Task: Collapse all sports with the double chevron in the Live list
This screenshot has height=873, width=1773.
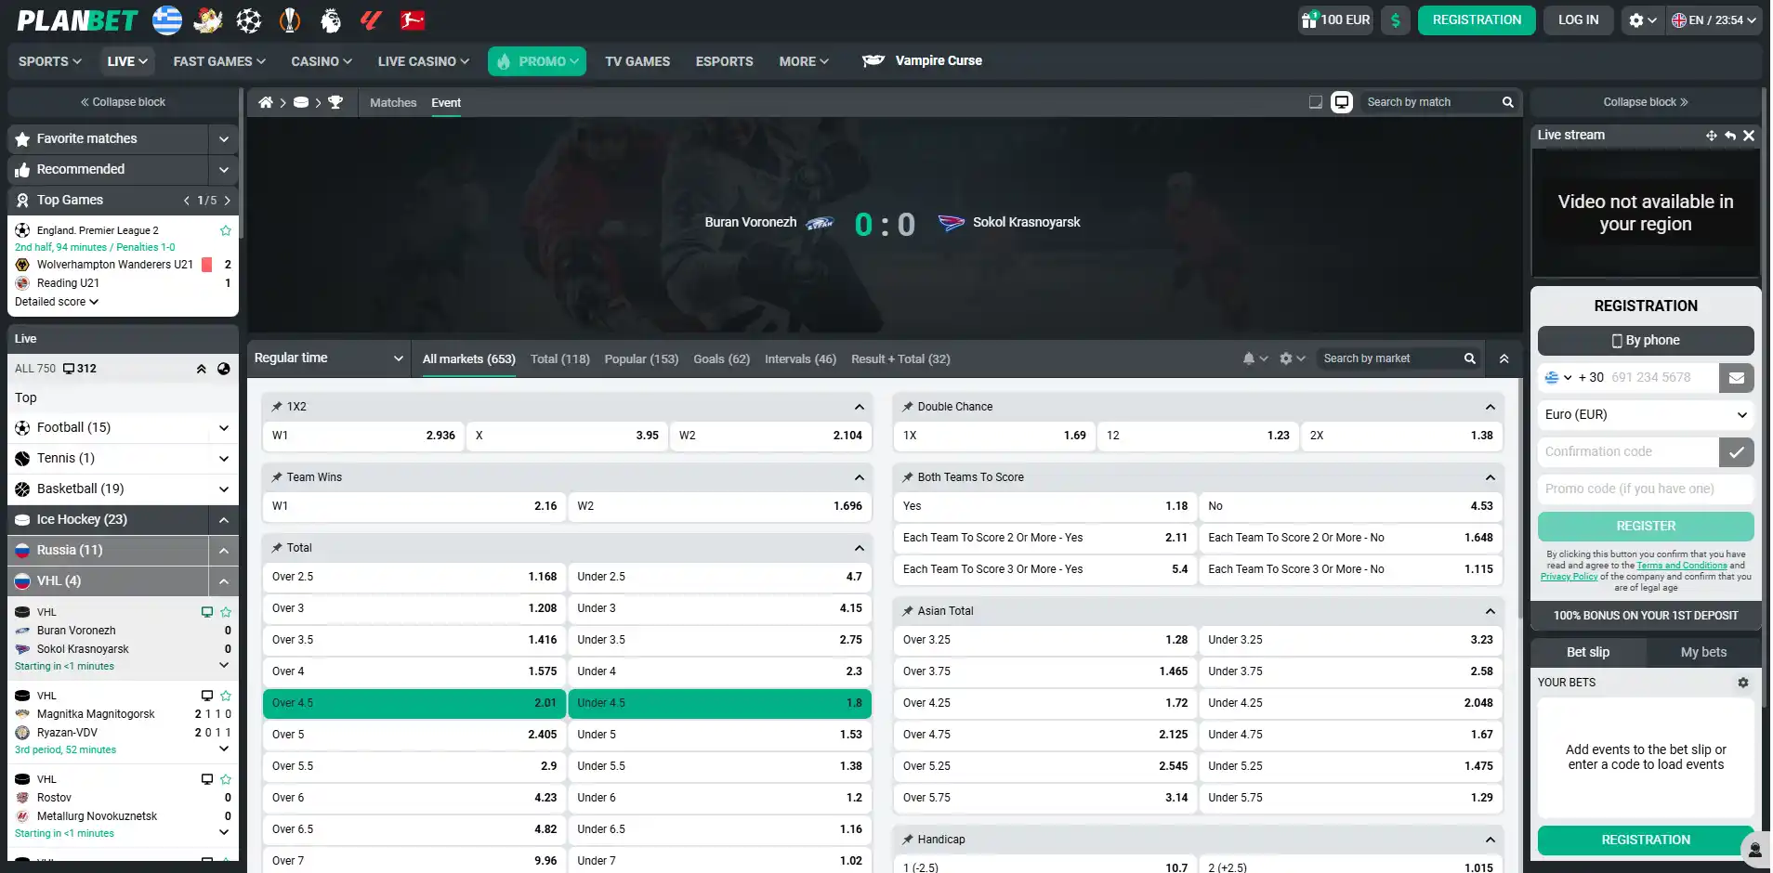Action: coord(201,369)
